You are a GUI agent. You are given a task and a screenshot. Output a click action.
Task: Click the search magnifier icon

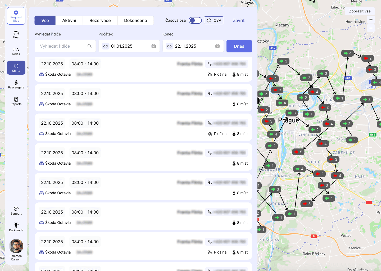[x=90, y=46]
